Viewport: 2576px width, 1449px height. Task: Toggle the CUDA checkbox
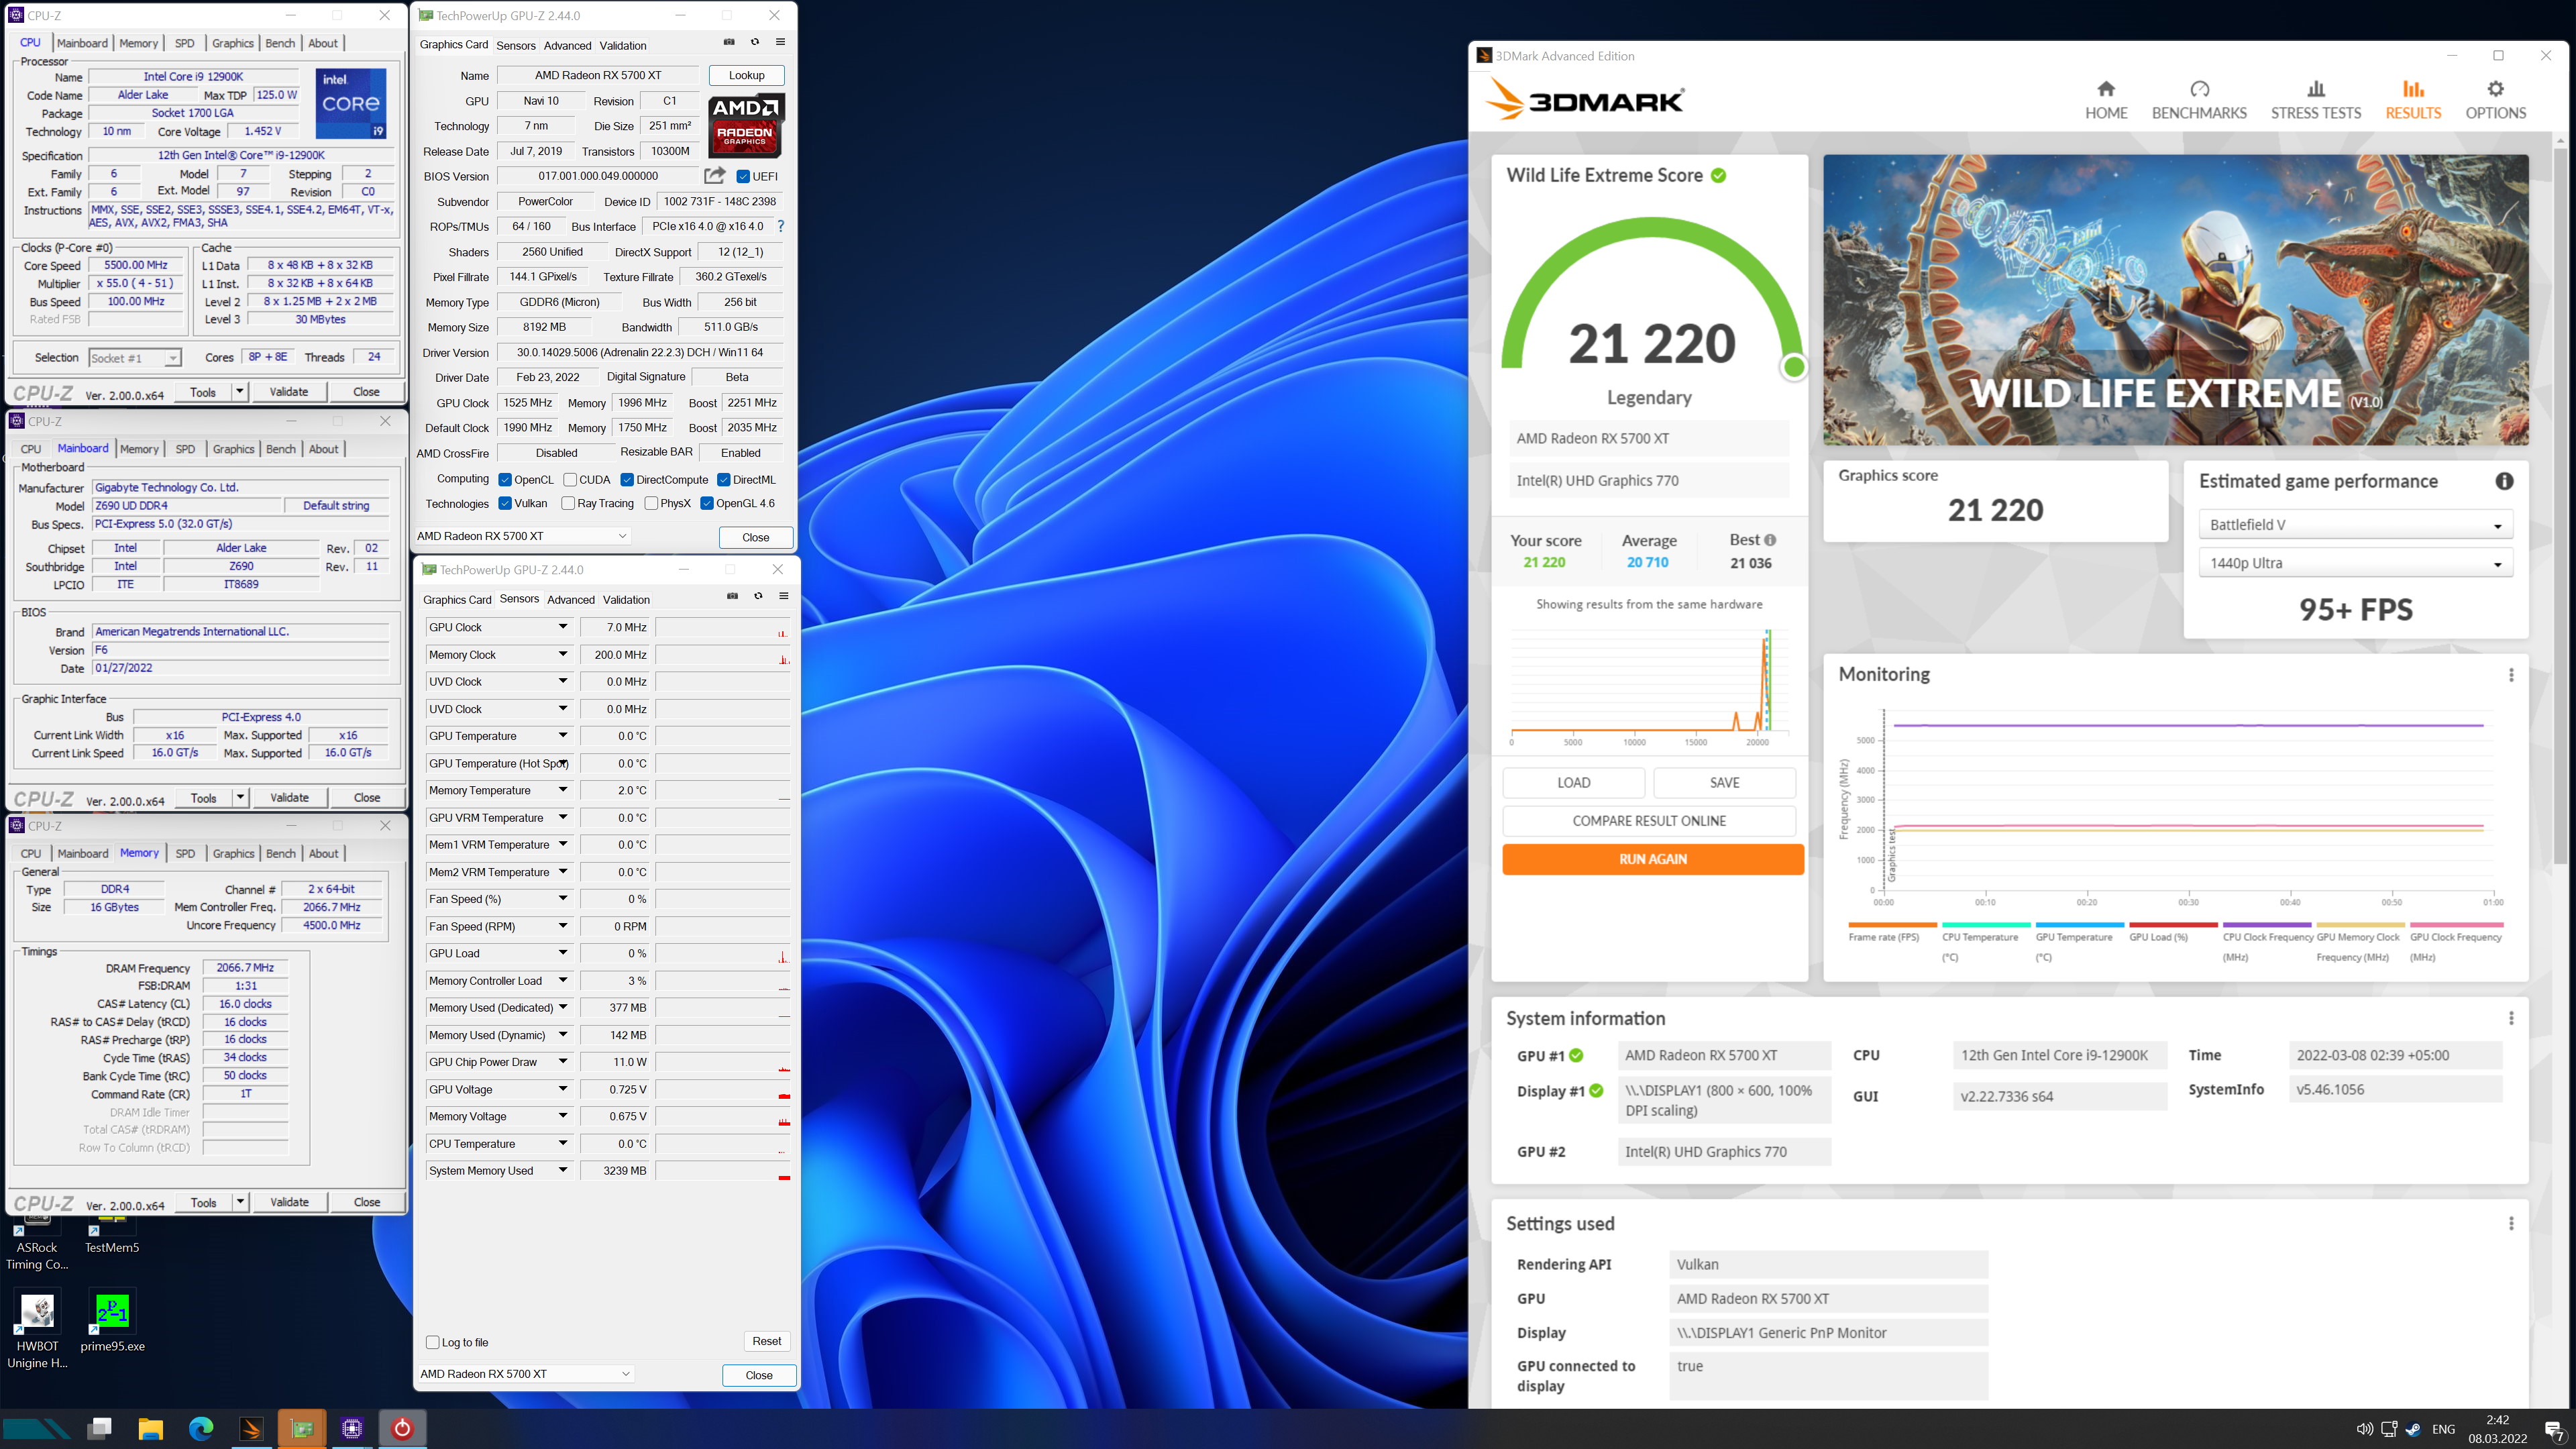(x=570, y=480)
